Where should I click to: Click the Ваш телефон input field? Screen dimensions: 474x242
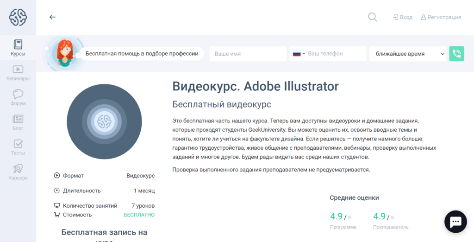tap(335, 54)
